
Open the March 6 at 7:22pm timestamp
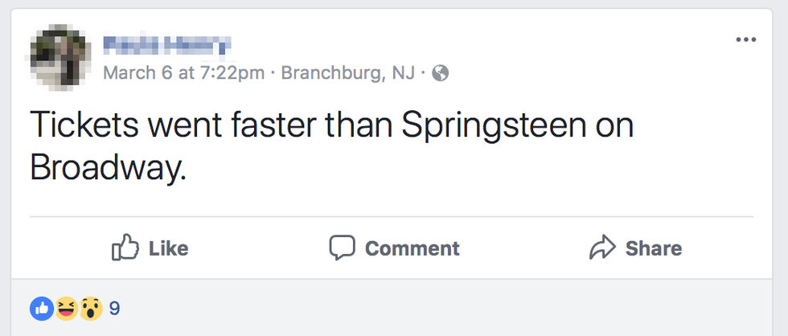click(x=184, y=74)
